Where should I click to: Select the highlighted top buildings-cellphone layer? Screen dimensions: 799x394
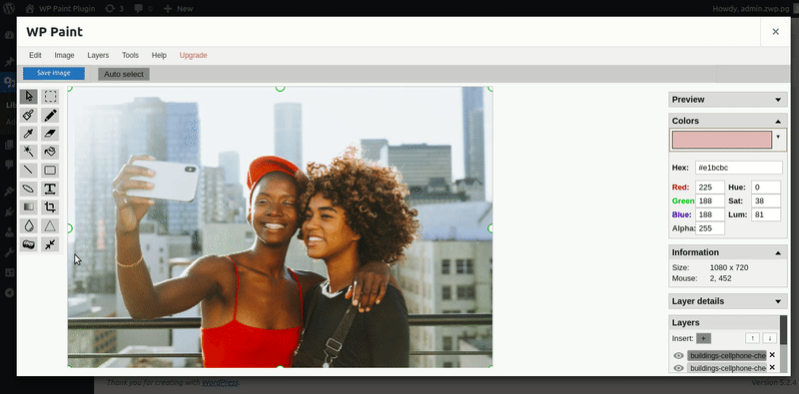click(727, 355)
